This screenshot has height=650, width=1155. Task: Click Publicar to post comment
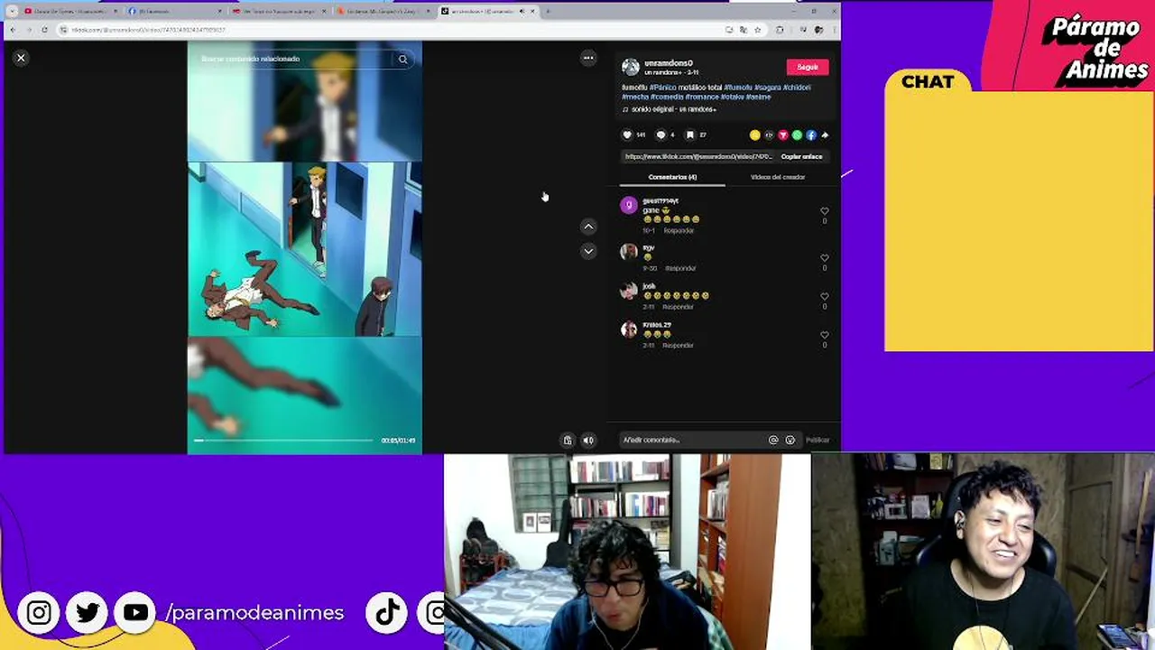tap(818, 440)
